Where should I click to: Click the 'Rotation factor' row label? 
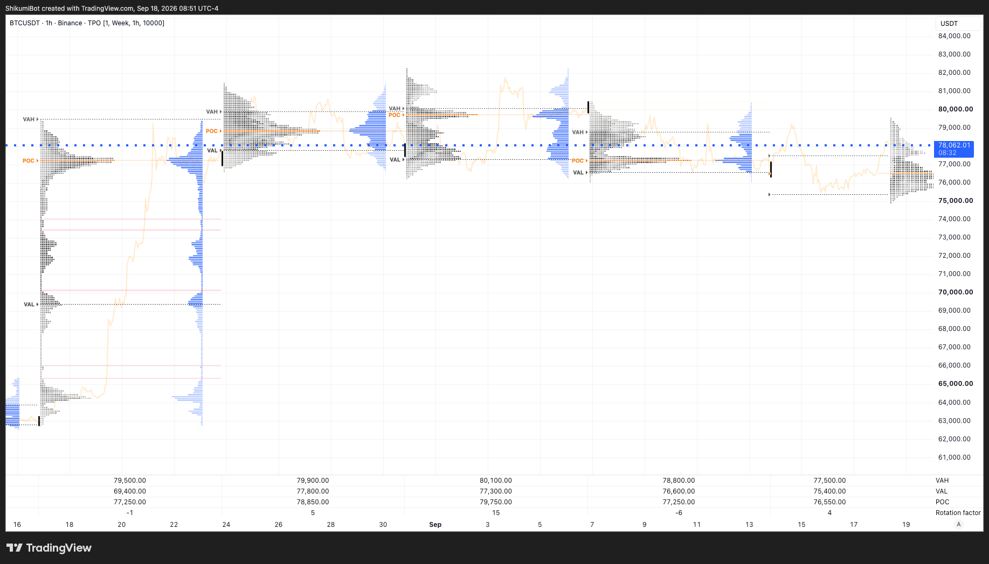click(958, 513)
